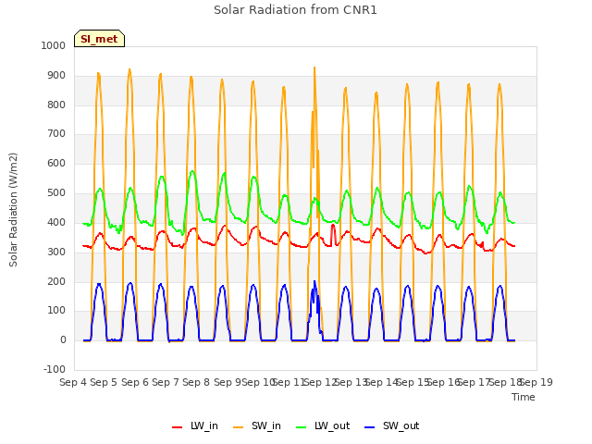592x444 pixels.
Task: Click the Sep 4 x-axis label
Action: 73,382
